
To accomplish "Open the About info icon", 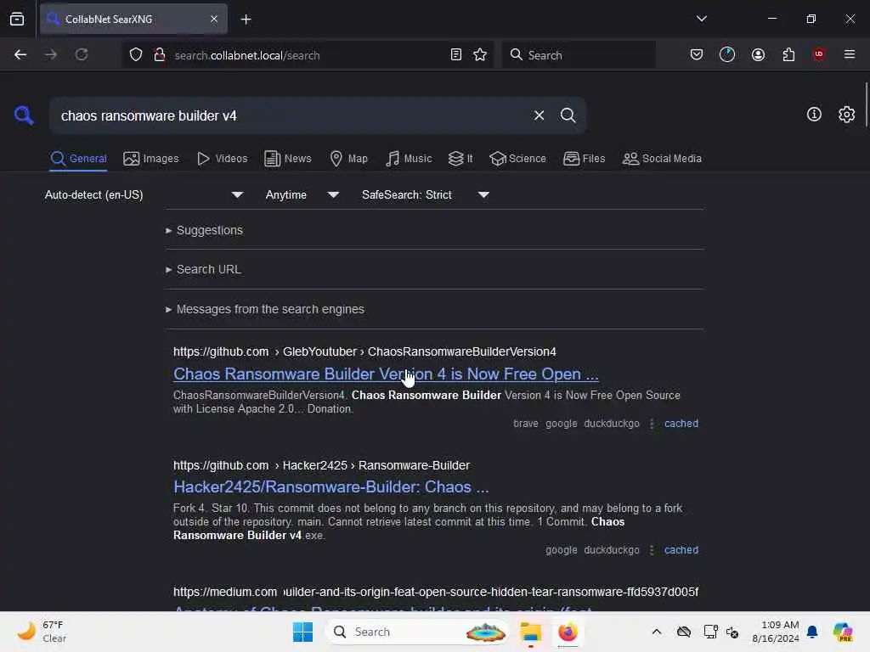I will tap(814, 115).
